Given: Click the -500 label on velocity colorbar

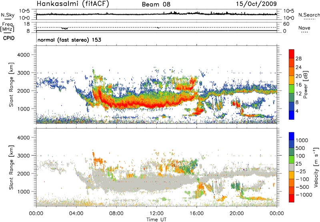Looking at the screenshot, I should coord(302,187).
